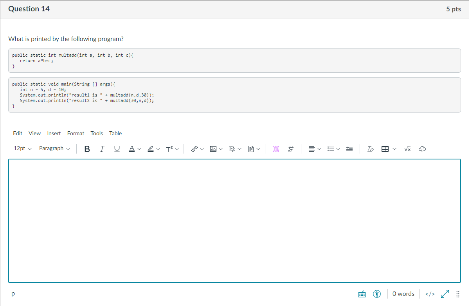The image size is (470, 306).
Task: Apply italic formatting
Action: coord(102,149)
